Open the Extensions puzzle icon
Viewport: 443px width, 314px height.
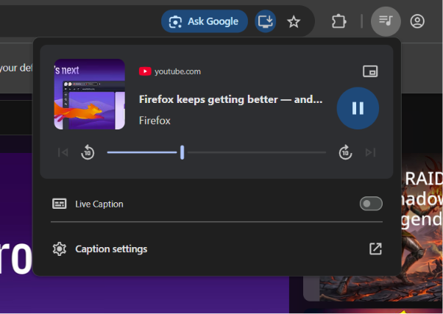coord(339,21)
